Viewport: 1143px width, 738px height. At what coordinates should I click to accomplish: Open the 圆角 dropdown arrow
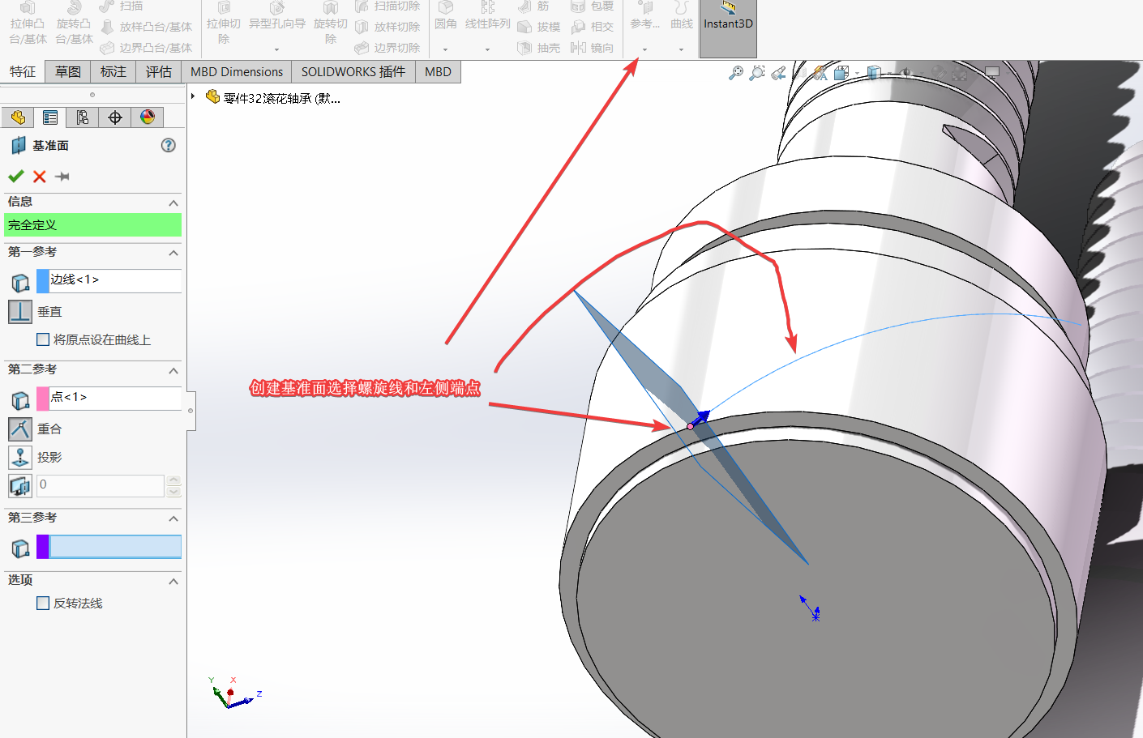click(x=445, y=49)
